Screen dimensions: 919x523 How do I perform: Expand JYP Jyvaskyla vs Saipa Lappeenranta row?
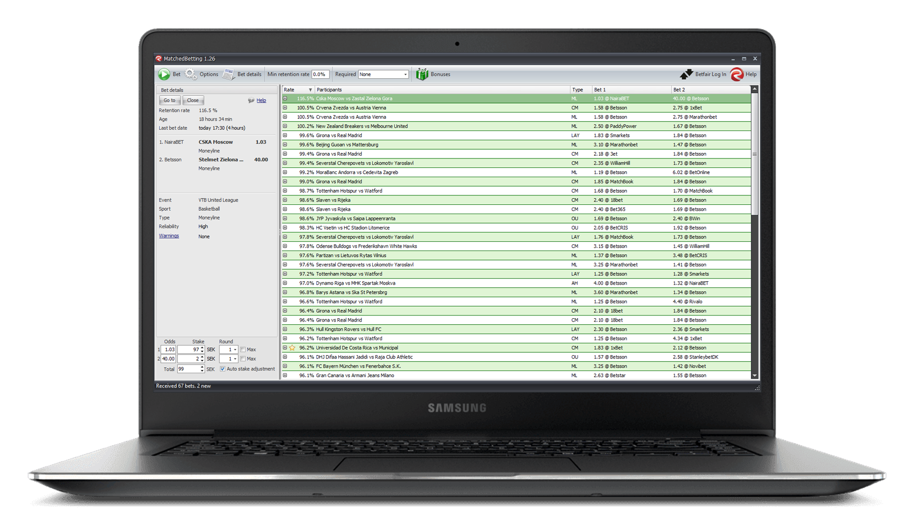(285, 219)
